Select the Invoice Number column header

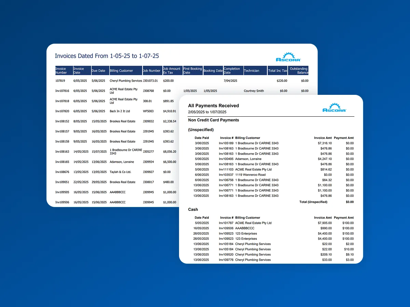point(64,71)
